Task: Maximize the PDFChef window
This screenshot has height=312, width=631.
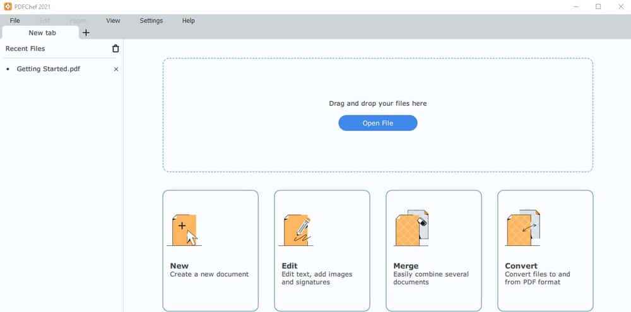Action: (x=598, y=7)
